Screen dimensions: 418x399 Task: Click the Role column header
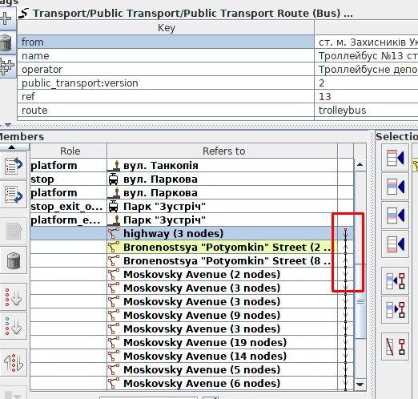[69, 151]
